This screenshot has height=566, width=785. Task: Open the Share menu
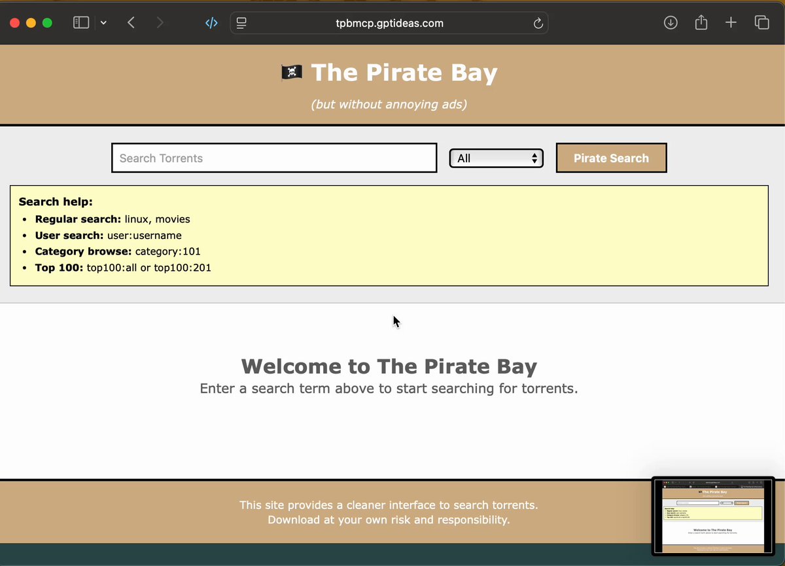701,23
